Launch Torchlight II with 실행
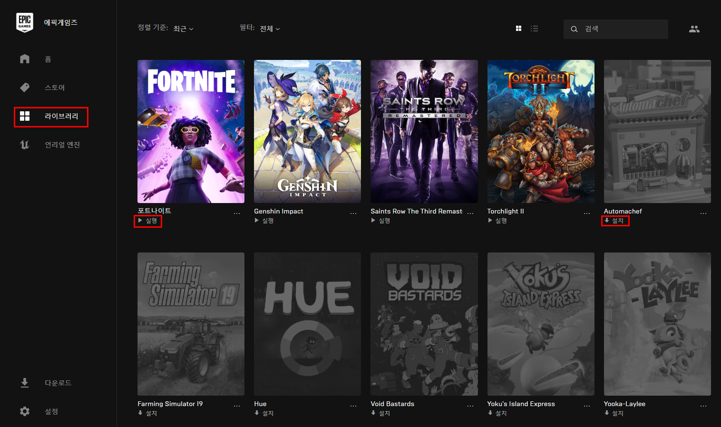Viewport: 721px width, 427px height. (497, 221)
